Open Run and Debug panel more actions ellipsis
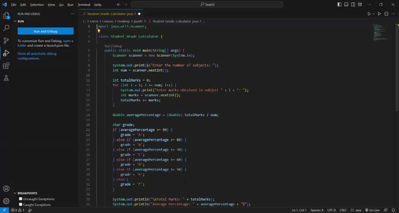The image size is (399, 213). pyautogui.click(x=73, y=14)
